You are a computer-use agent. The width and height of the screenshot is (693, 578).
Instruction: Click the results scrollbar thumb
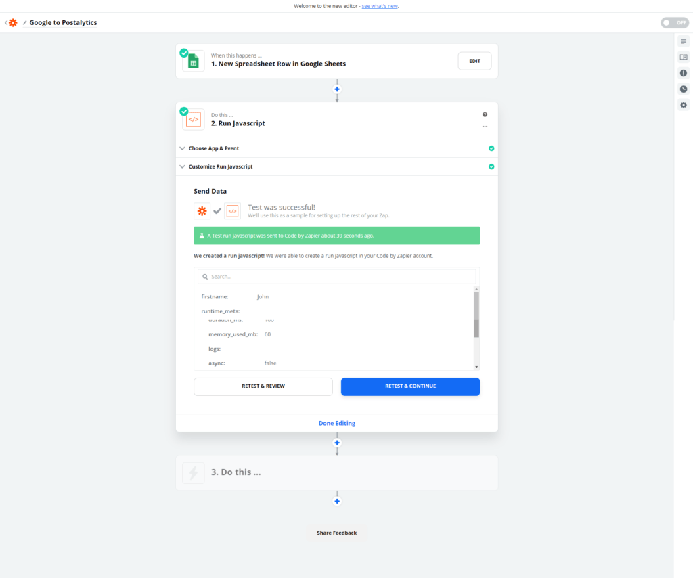coord(476,315)
